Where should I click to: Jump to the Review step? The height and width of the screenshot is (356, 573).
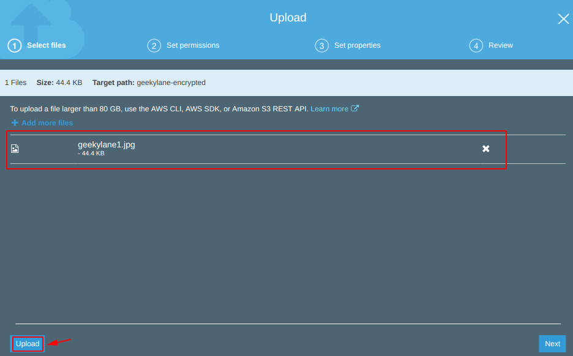tap(501, 45)
